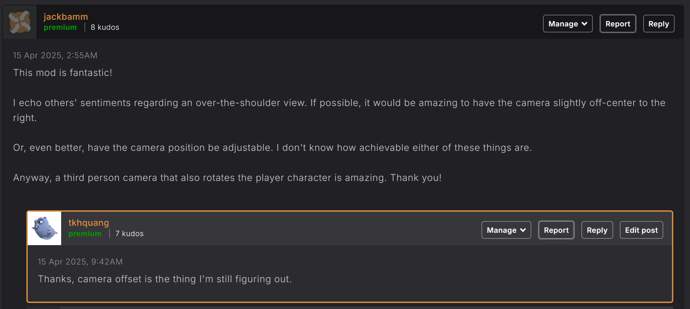690x309 pixels.
Task: Click the 15 Apr 2025, 2:55AM timestamp
Action: click(x=55, y=56)
